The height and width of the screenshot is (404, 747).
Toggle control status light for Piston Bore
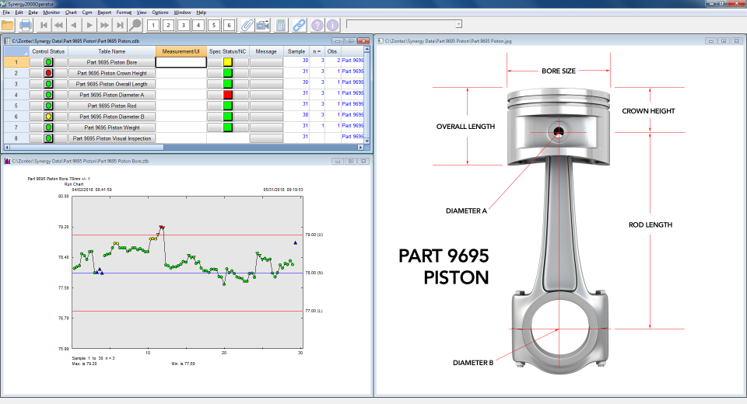(48, 61)
